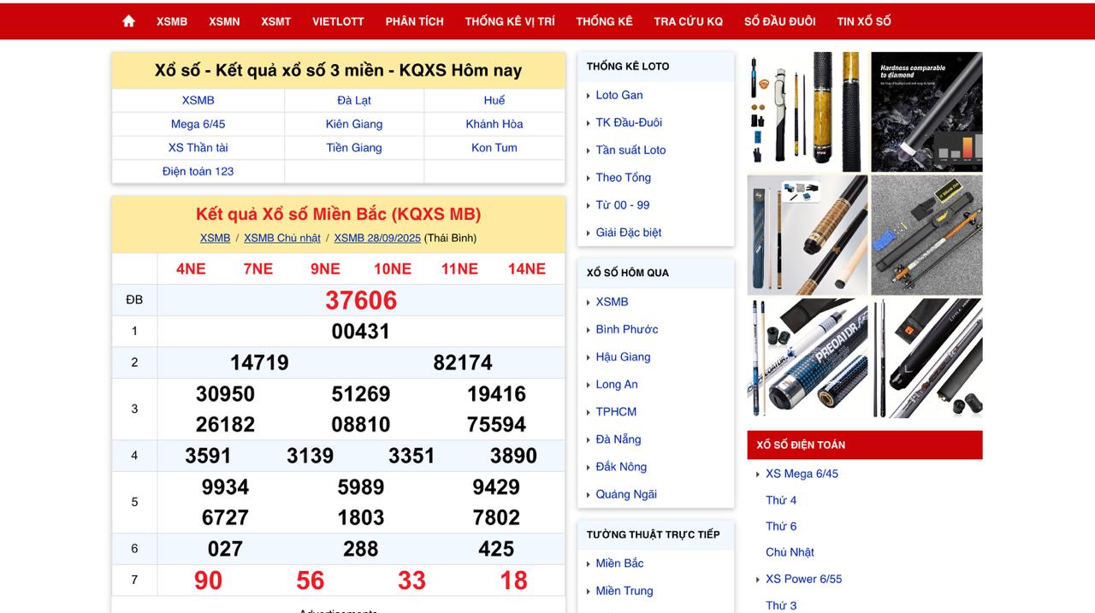This screenshot has height=613, width=1095.
Task: Open Mega 6/45 in today's results table
Action: pos(198,124)
